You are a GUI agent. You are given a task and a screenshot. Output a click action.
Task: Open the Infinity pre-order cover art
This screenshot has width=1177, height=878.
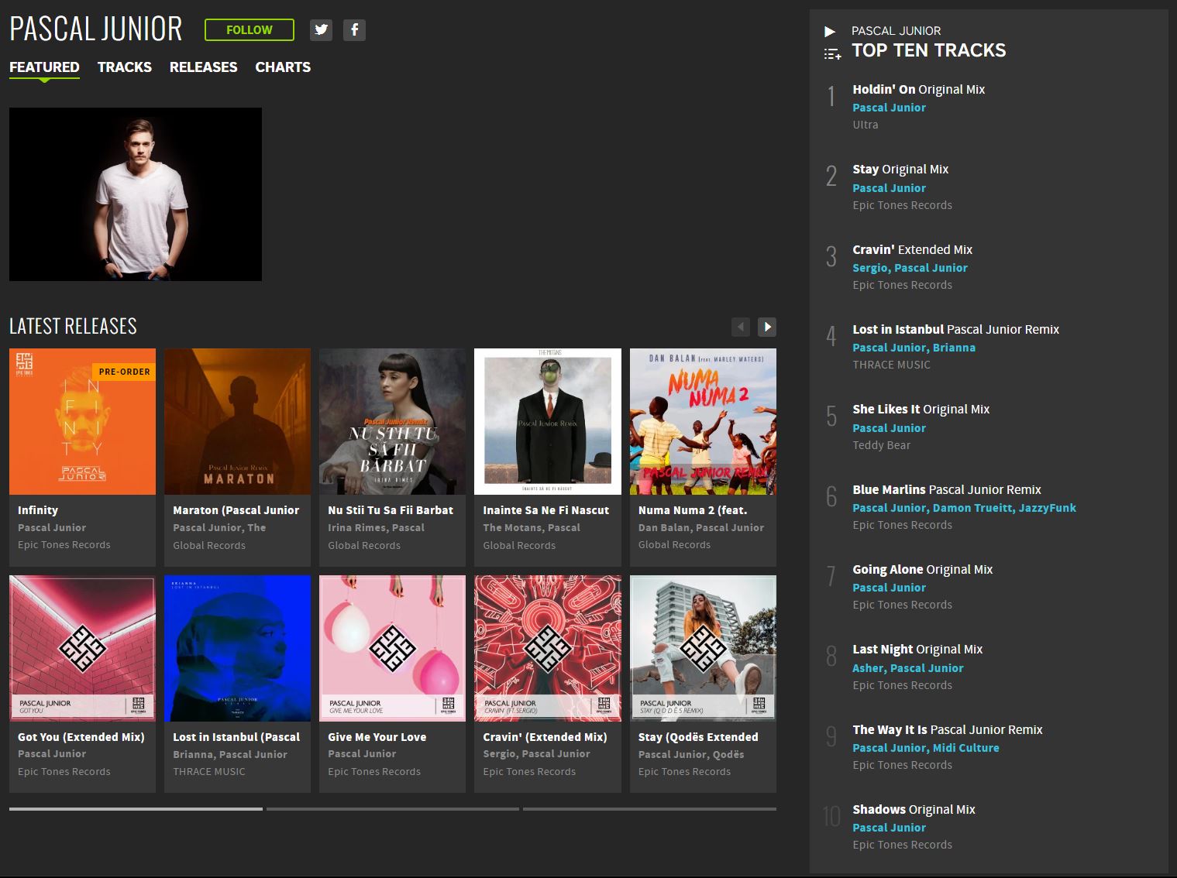click(82, 421)
